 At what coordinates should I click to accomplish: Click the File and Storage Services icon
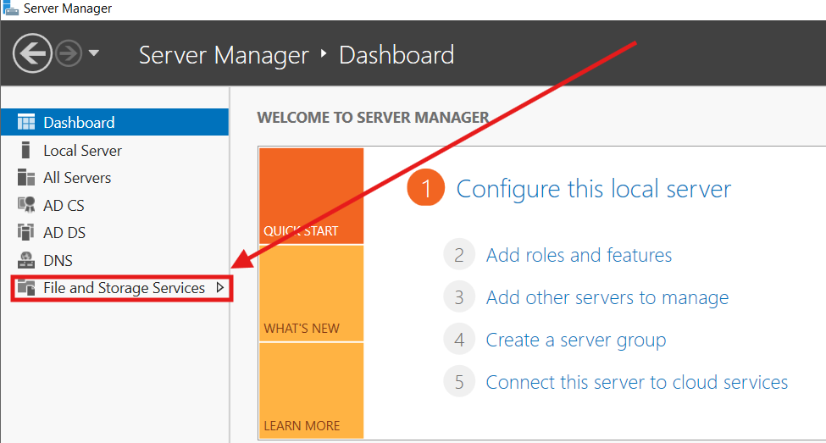pos(25,288)
